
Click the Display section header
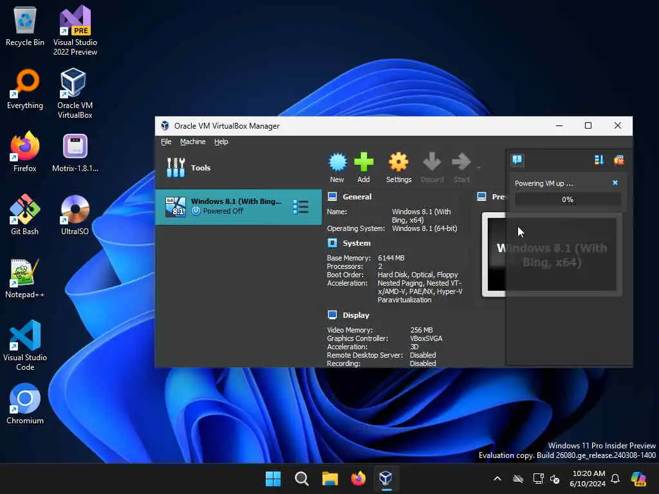pyautogui.click(x=355, y=315)
